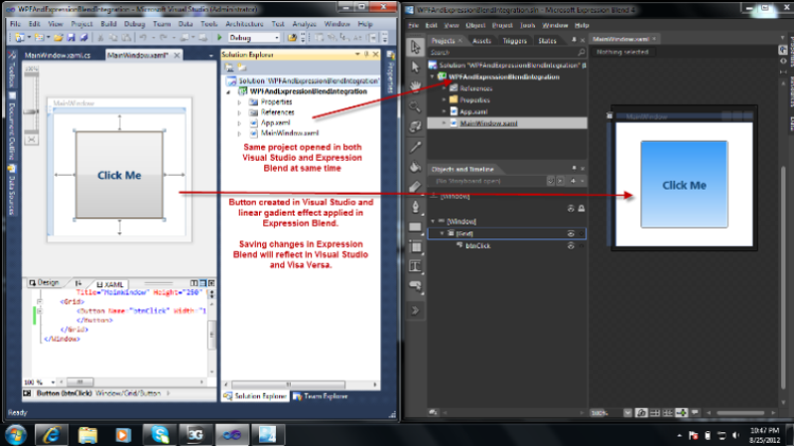Open Internet Explorer from the taskbar
The width and height of the screenshot is (794, 446).
pos(52,434)
